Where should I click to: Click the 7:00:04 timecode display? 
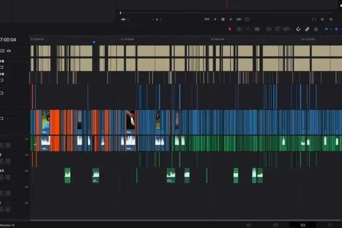pos(8,40)
